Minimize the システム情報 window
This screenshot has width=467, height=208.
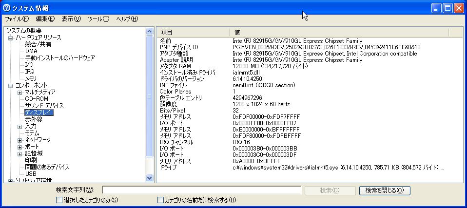coord(436,8)
